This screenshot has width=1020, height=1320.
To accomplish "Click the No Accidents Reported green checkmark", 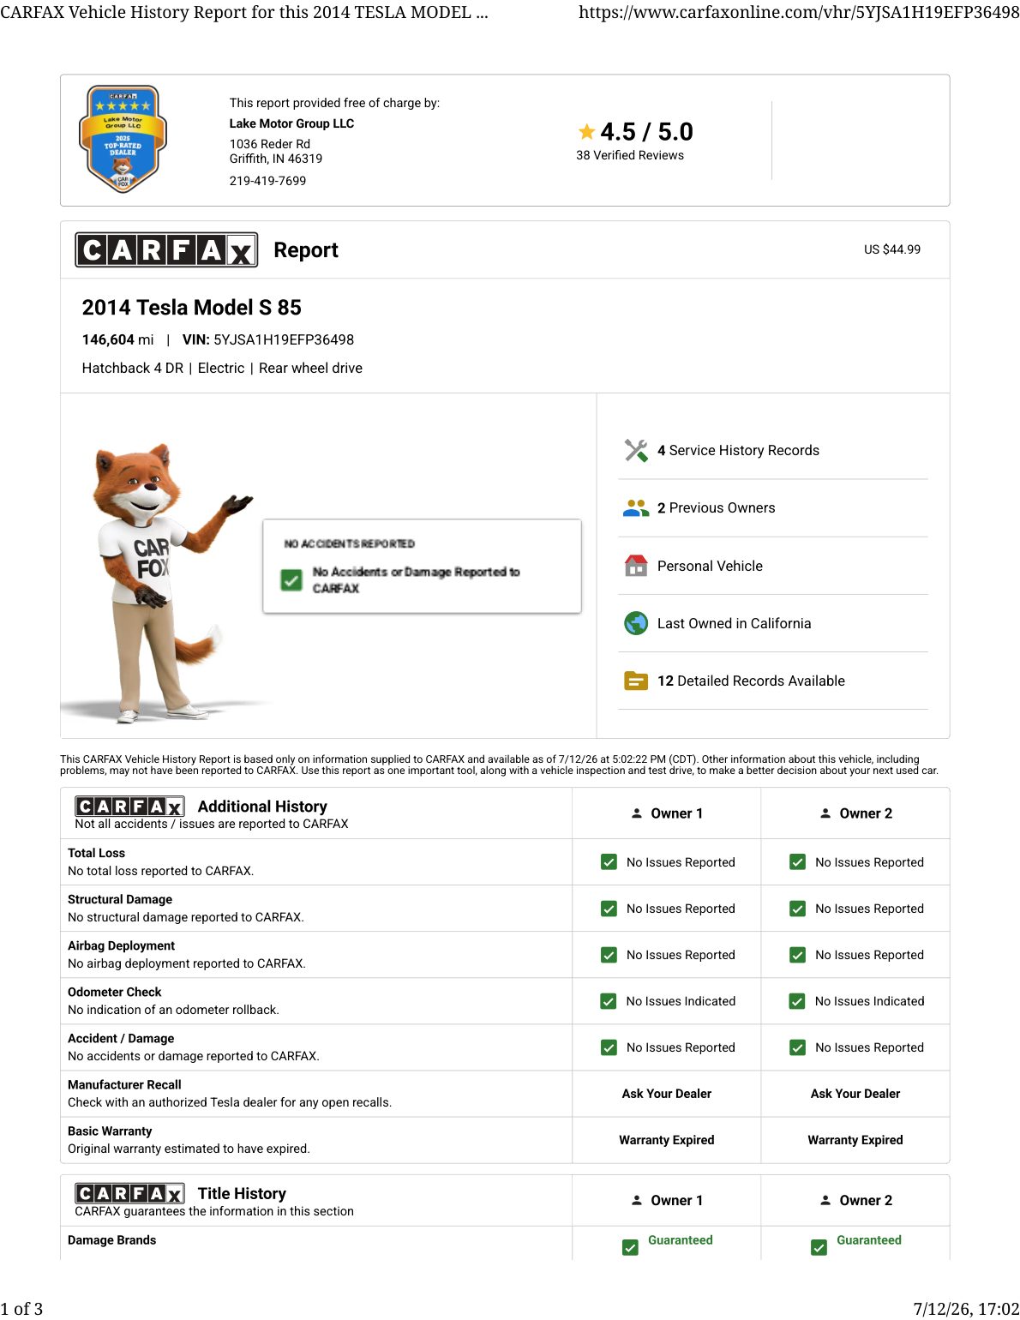I will pyautogui.click(x=291, y=580).
